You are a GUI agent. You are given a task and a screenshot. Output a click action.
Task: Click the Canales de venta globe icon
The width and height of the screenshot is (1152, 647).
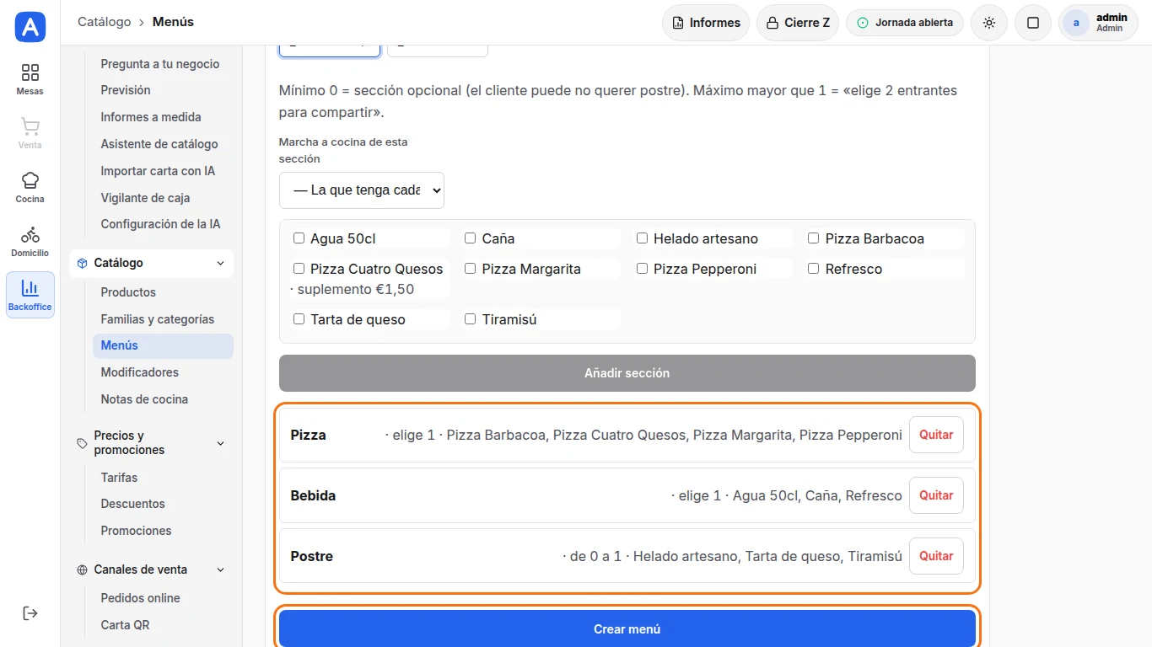tap(82, 569)
